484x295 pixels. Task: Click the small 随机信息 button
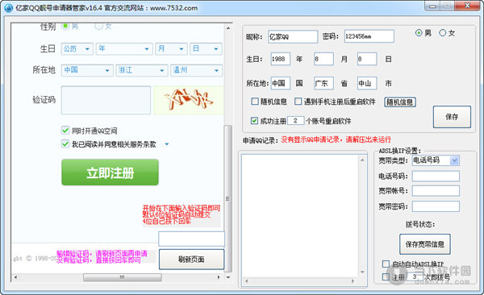400,102
